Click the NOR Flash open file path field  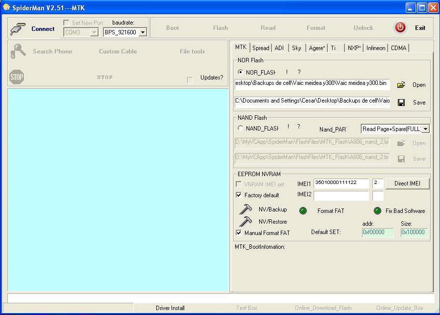tap(312, 84)
